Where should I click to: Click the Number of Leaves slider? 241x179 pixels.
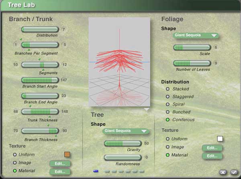click(192, 63)
